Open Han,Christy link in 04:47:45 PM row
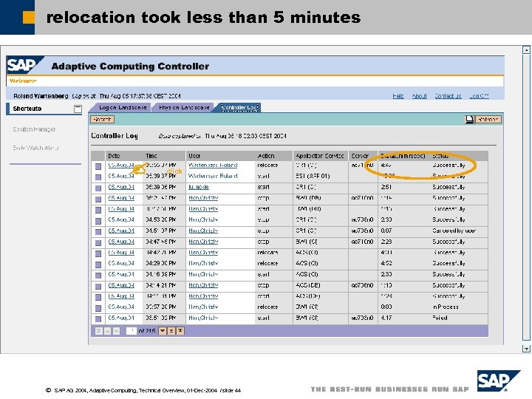The image size is (532, 399). (x=203, y=242)
